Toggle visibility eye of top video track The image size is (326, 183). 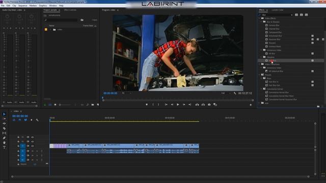[33, 137]
